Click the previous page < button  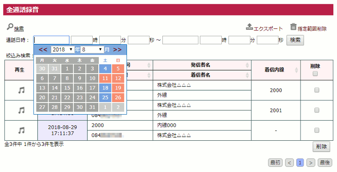[289, 163]
